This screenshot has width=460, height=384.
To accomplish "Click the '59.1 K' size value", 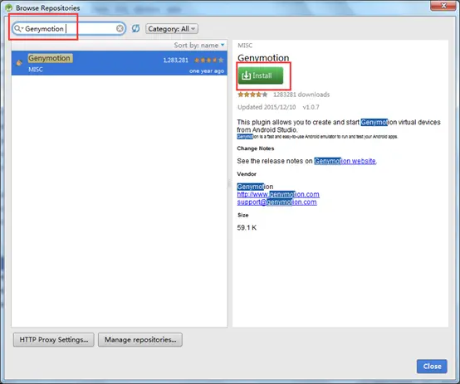I will (x=247, y=227).
